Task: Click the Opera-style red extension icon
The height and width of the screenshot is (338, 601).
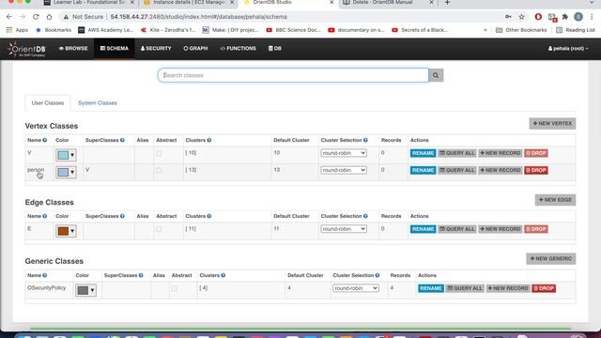Action: [538, 17]
